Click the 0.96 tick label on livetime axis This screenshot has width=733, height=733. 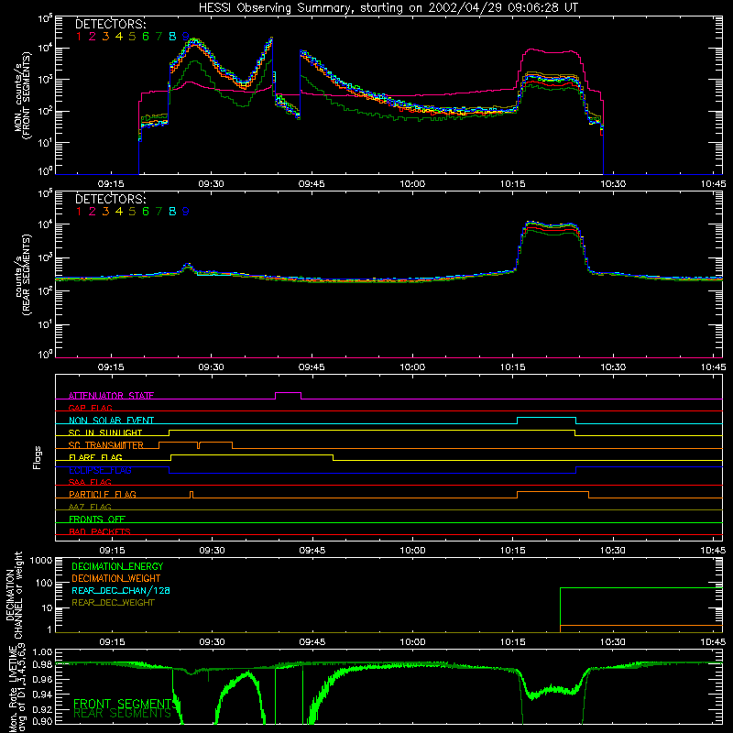click(43, 679)
